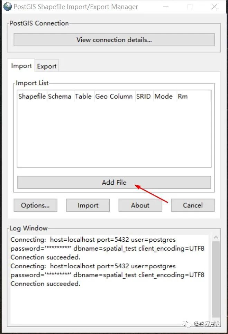Viewport: 228px width, 334px height.
Task: Open the Options dialog
Action: pyautogui.click(x=35, y=205)
